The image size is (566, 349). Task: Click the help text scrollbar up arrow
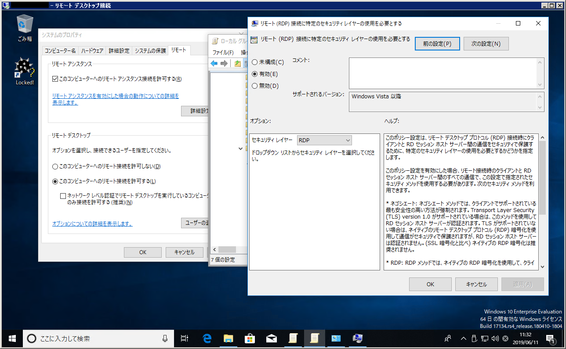[x=542, y=137]
